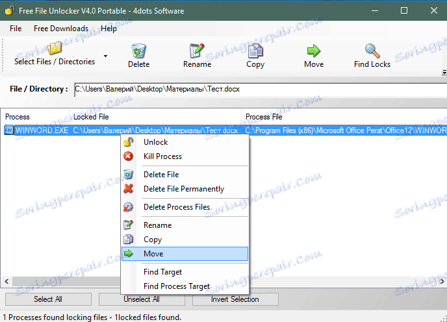447x322 pixels.
Task: Choose Delete File Permanently menu entry
Action: (185, 189)
